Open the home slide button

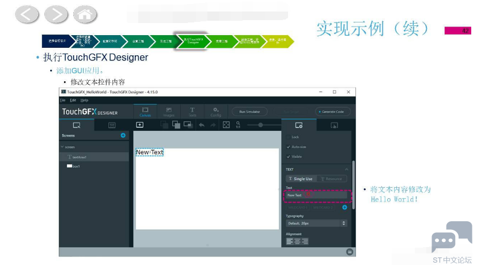(x=85, y=14)
